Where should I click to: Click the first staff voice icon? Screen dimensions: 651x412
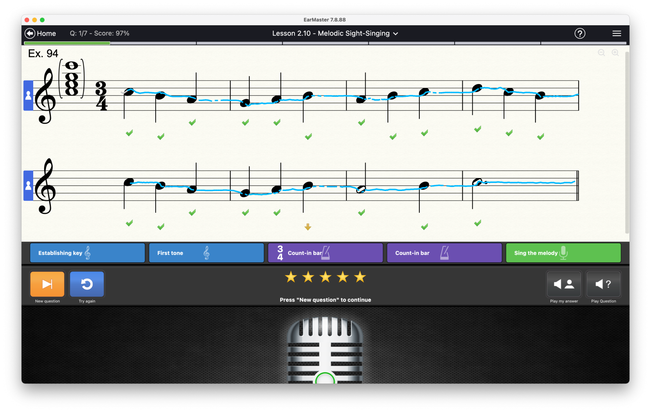(x=28, y=96)
